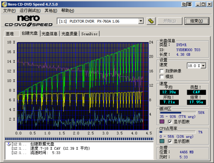214x163 pixels.
Task: Click the Nero CD-DVD Speed logo
Action: [x=29, y=21]
